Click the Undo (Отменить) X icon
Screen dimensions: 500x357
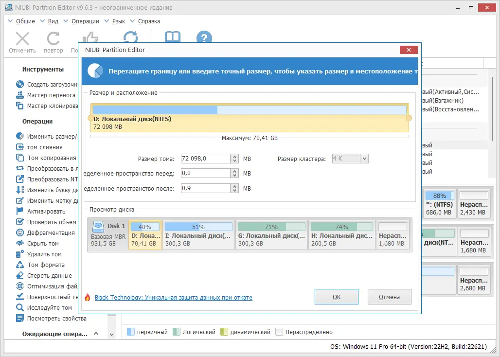(22, 38)
